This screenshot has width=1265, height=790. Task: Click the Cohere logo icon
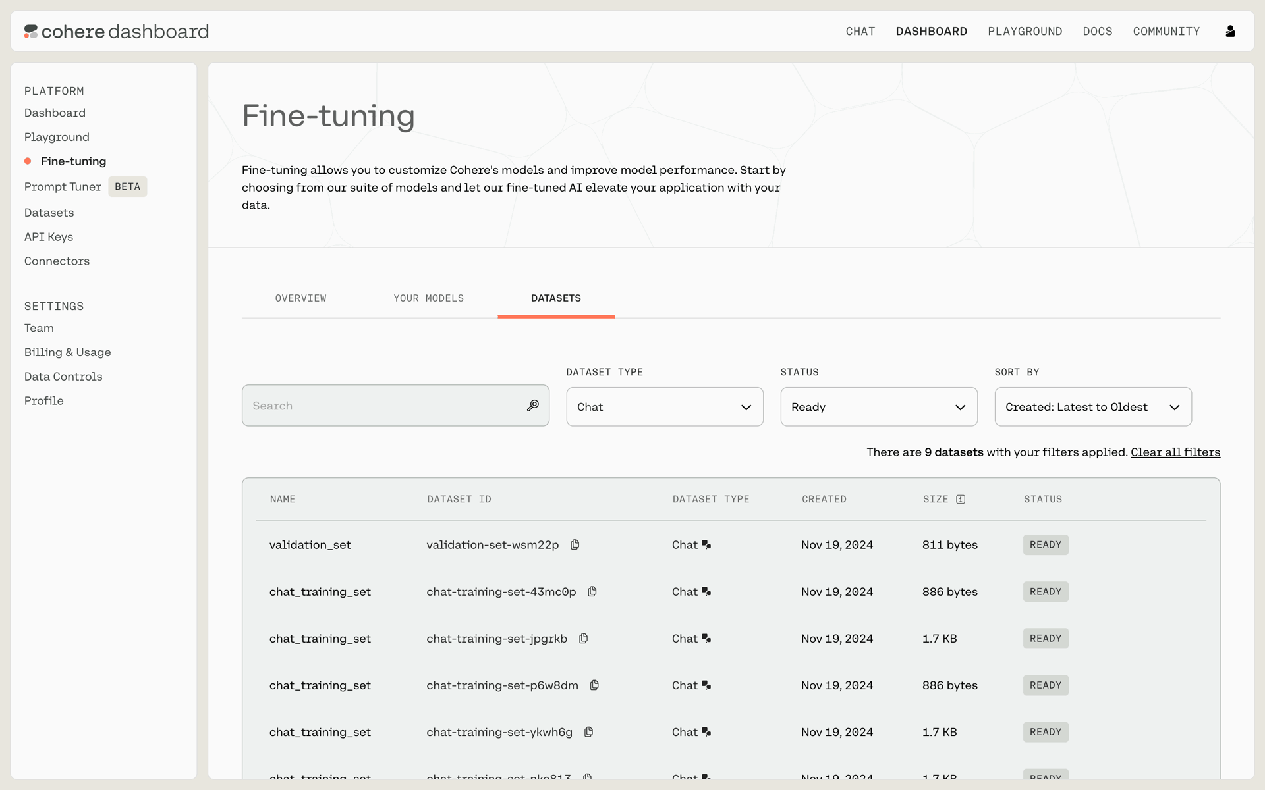click(x=31, y=31)
